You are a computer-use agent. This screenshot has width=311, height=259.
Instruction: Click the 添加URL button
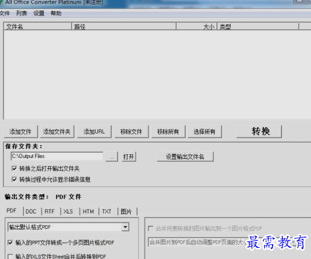click(94, 131)
